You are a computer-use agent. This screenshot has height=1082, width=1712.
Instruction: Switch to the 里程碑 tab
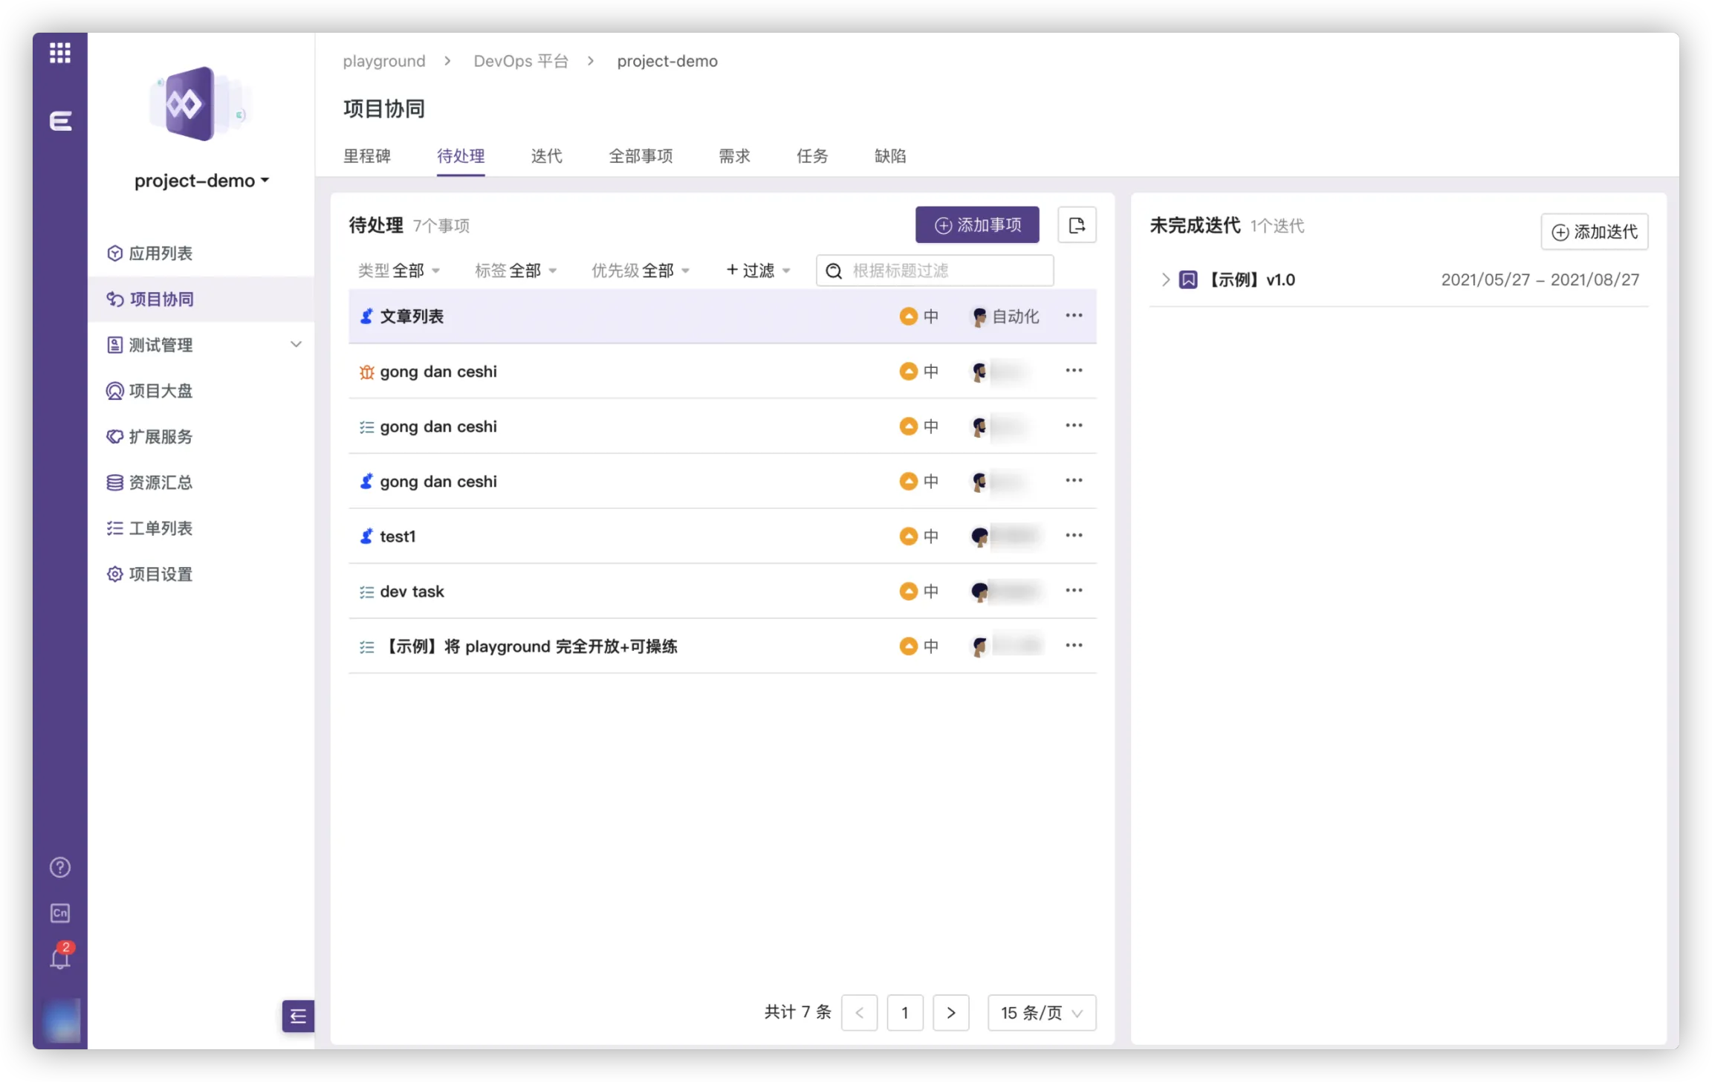click(x=367, y=156)
